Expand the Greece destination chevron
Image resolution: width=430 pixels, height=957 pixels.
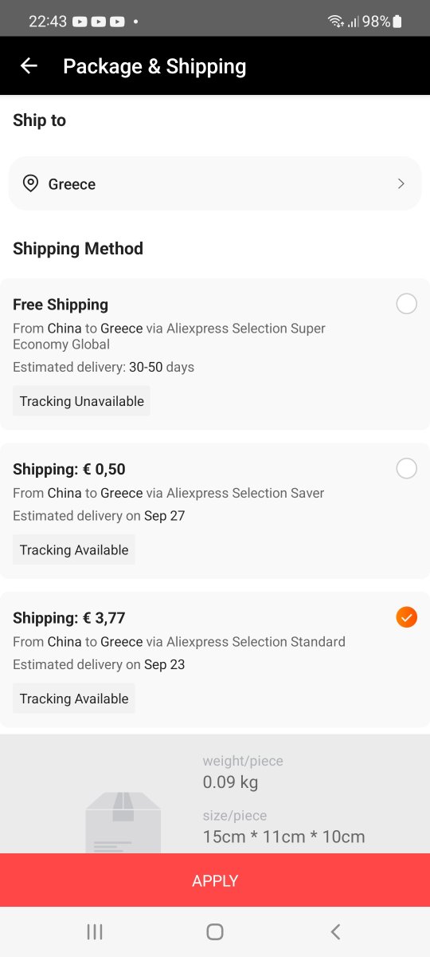point(401,183)
